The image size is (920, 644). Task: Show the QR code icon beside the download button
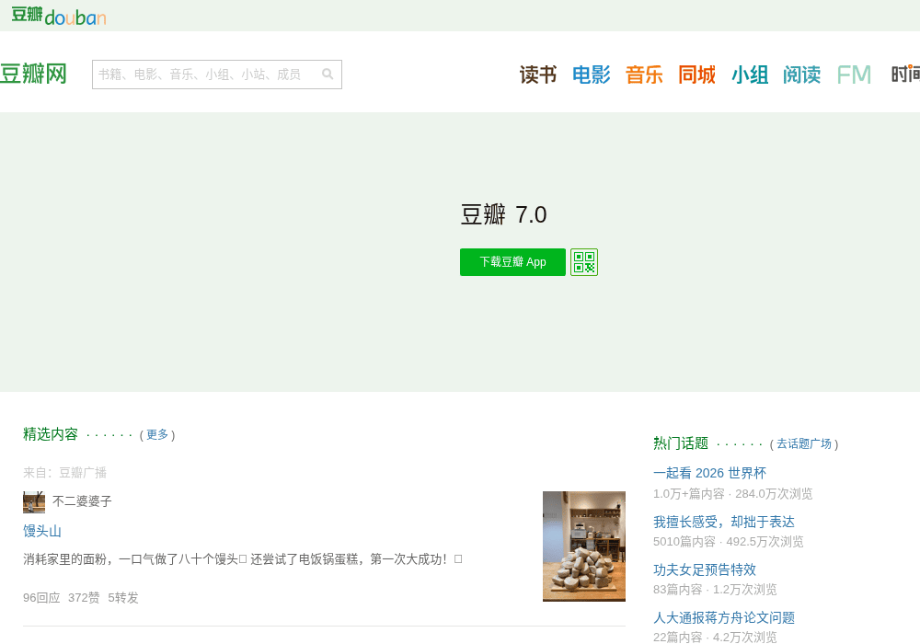tap(584, 262)
